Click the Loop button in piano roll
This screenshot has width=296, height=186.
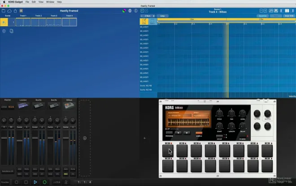[162, 16]
